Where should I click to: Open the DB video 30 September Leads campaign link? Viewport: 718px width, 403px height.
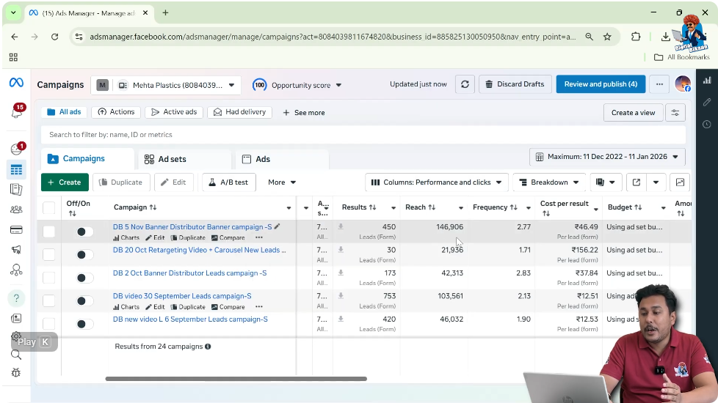pos(182,296)
